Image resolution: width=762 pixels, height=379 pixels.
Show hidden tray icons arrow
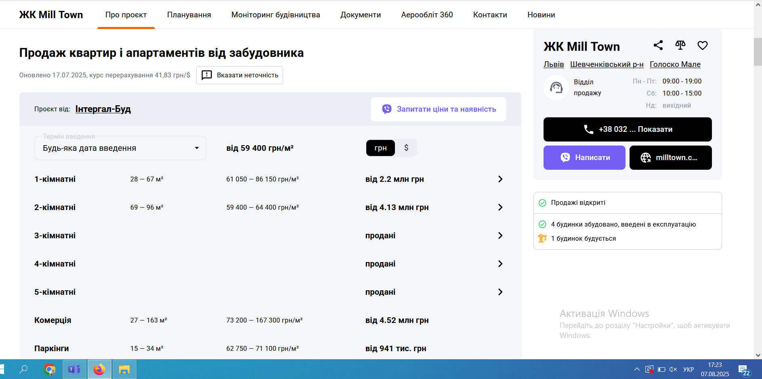click(x=637, y=369)
